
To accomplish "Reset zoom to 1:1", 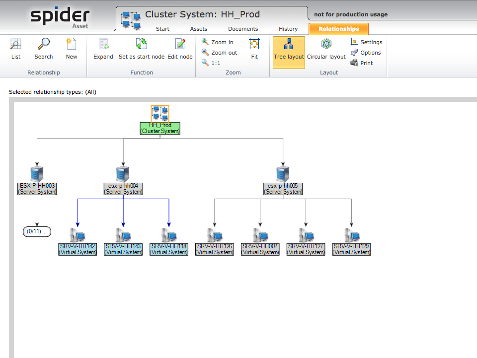I will pyautogui.click(x=212, y=63).
